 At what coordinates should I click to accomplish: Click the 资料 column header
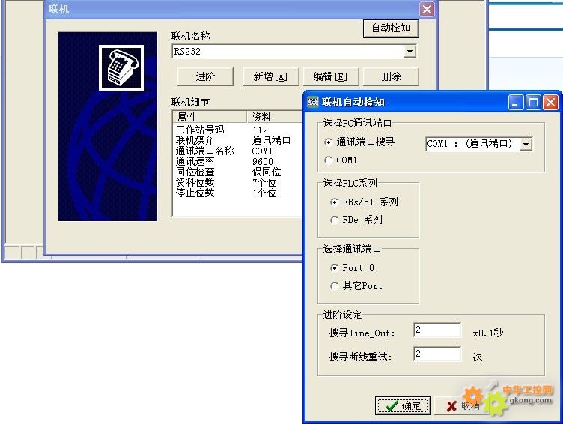[275, 117]
